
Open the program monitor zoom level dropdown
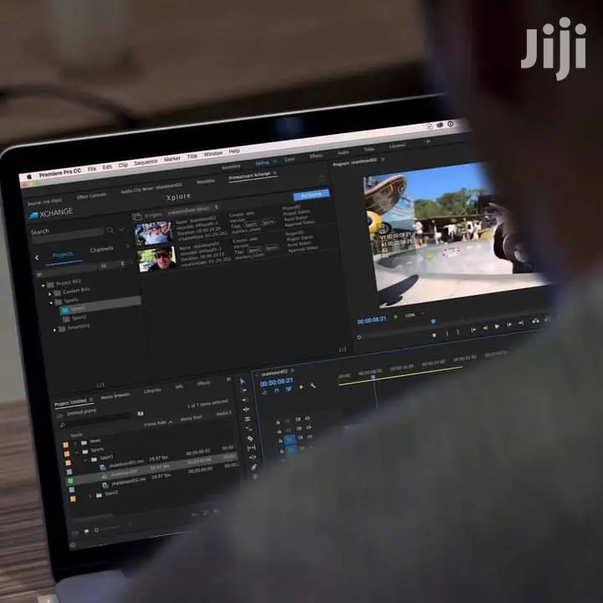(x=415, y=315)
